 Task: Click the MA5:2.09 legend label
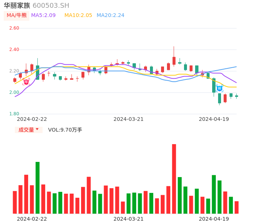(x=43, y=16)
